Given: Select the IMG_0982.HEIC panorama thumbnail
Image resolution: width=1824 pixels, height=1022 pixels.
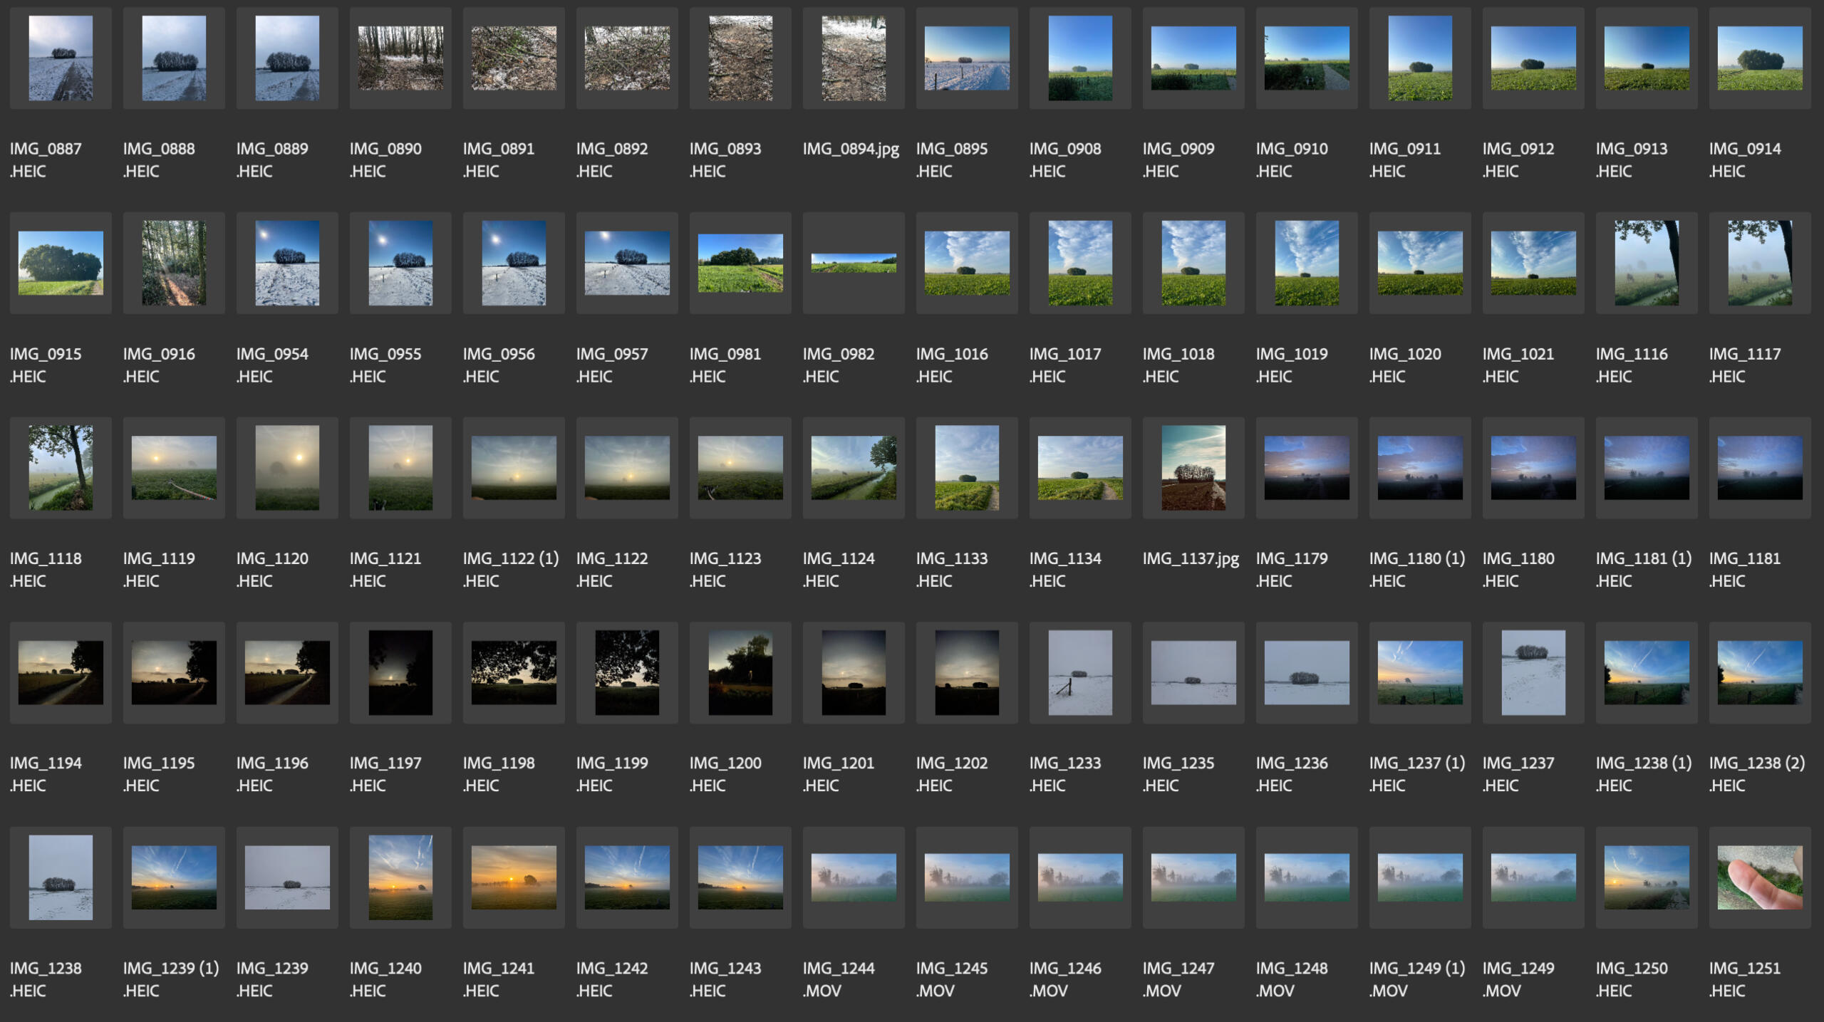Looking at the screenshot, I should 854,263.
